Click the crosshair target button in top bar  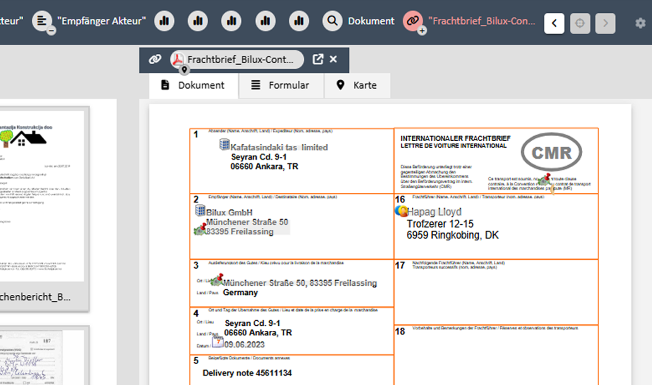coord(580,23)
